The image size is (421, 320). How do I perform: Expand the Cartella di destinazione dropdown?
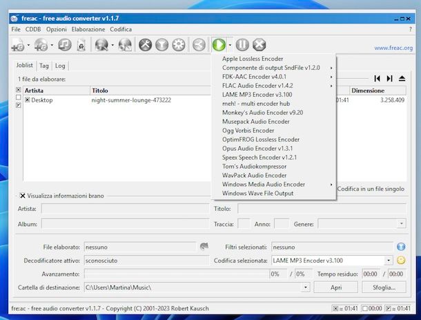[x=306, y=287]
